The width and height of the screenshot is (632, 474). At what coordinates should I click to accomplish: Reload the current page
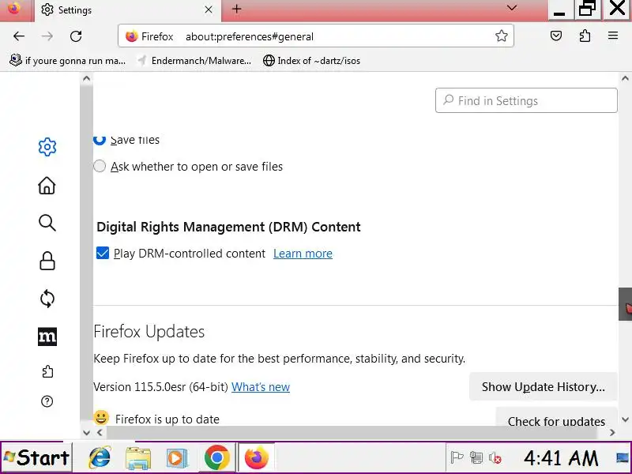(76, 36)
